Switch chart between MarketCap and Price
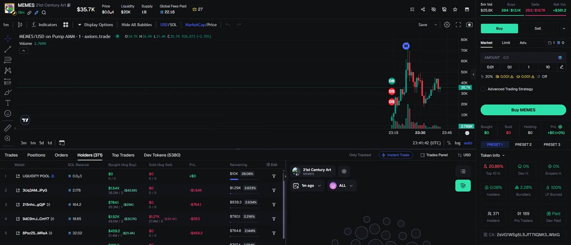This screenshot has width=571, height=245. (201, 25)
